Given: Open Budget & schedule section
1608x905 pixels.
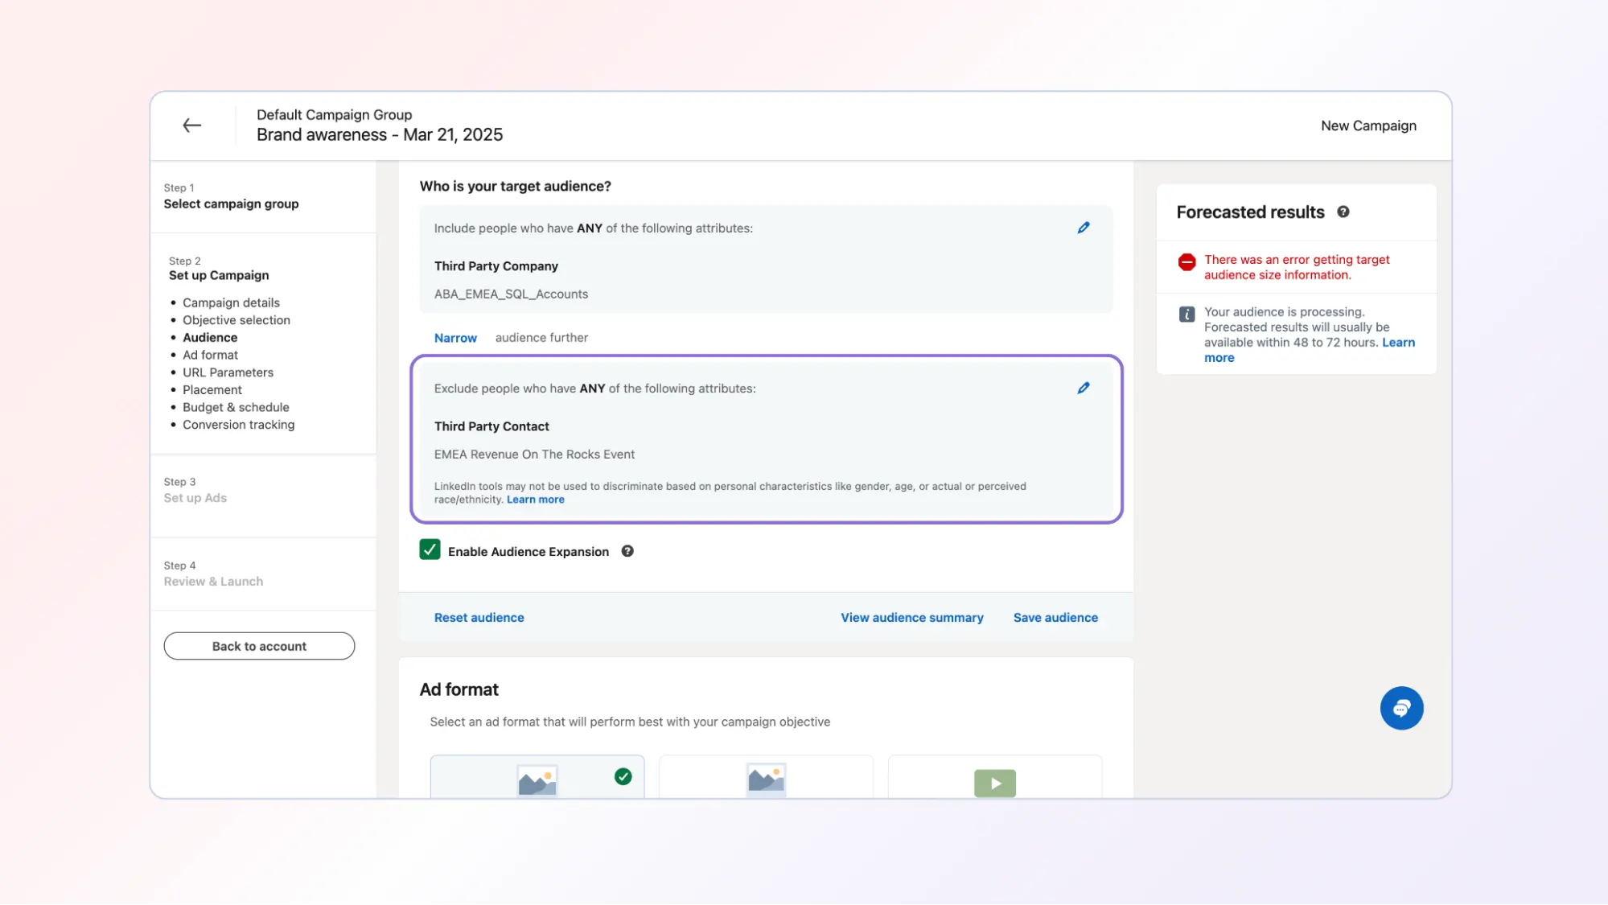Looking at the screenshot, I should click(236, 407).
